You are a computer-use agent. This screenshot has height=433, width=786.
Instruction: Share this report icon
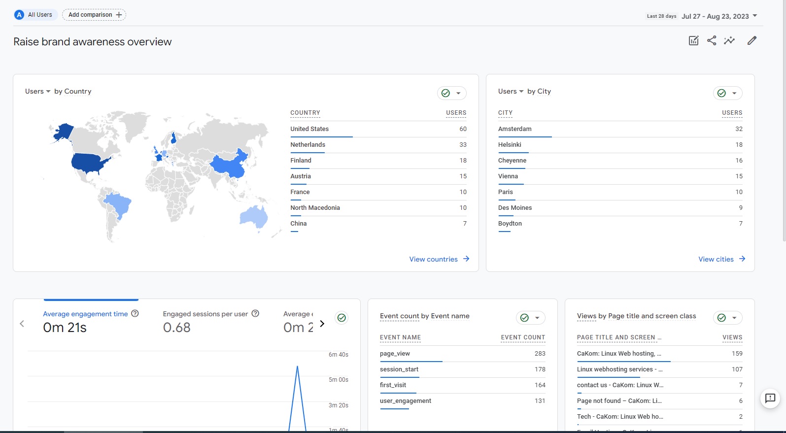click(x=712, y=40)
